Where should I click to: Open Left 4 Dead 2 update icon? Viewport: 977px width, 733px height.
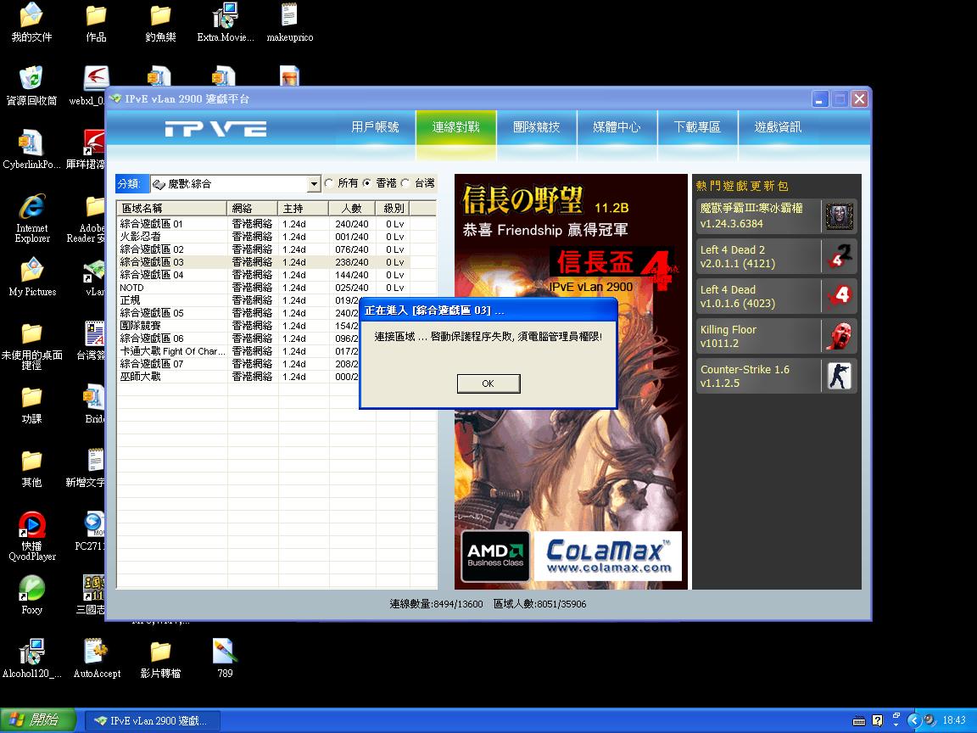(840, 256)
